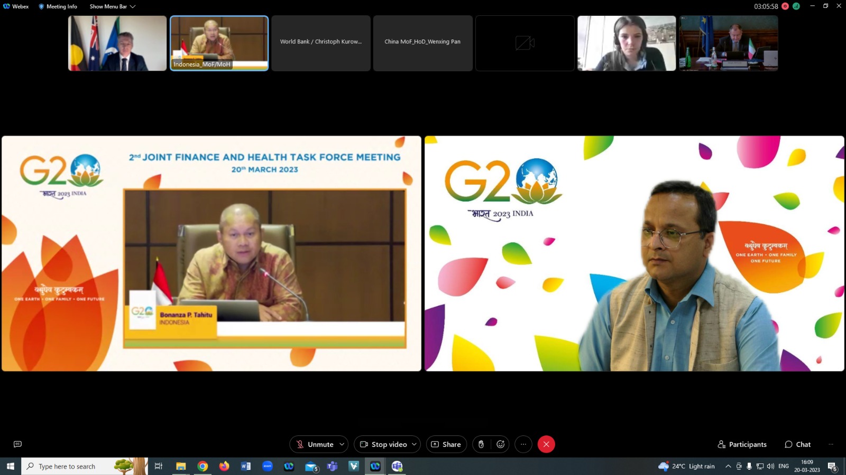The image size is (846, 475).
Task: Open Meeting Info
Action: (58, 6)
